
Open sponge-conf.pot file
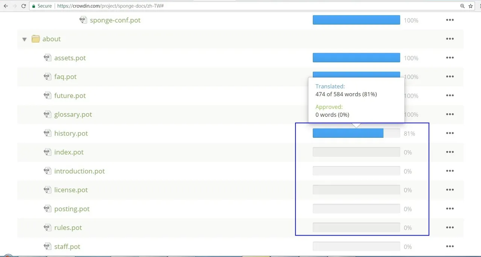tap(115, 20)
